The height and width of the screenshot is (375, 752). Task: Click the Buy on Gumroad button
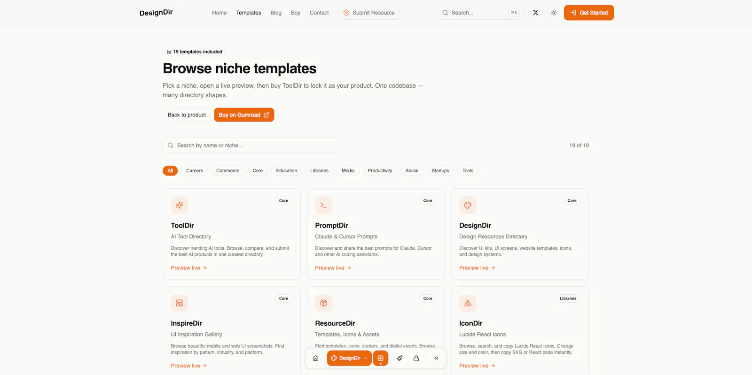pos(244,115)
